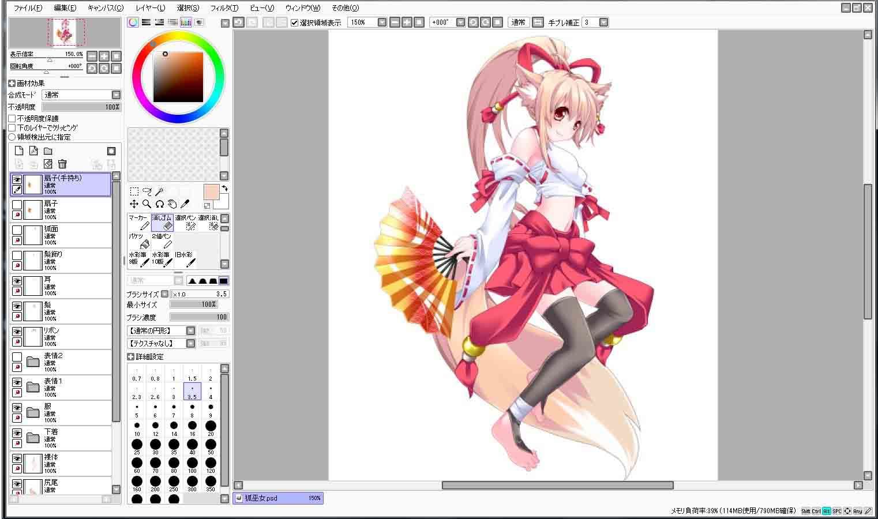
Task: Open the フィルタ menu
Action: [x=224, y=8]
